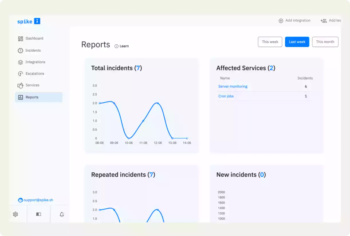
Task: Select the Reports sidebar item
Action: pyautogui.click(x=39, y=97)
